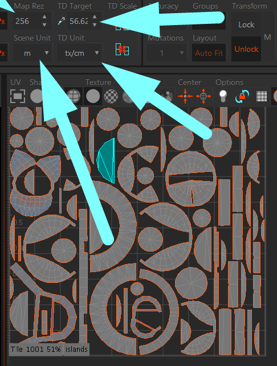Enable the checker sphere texture mode
277x366 pixels.
point(111,96)
